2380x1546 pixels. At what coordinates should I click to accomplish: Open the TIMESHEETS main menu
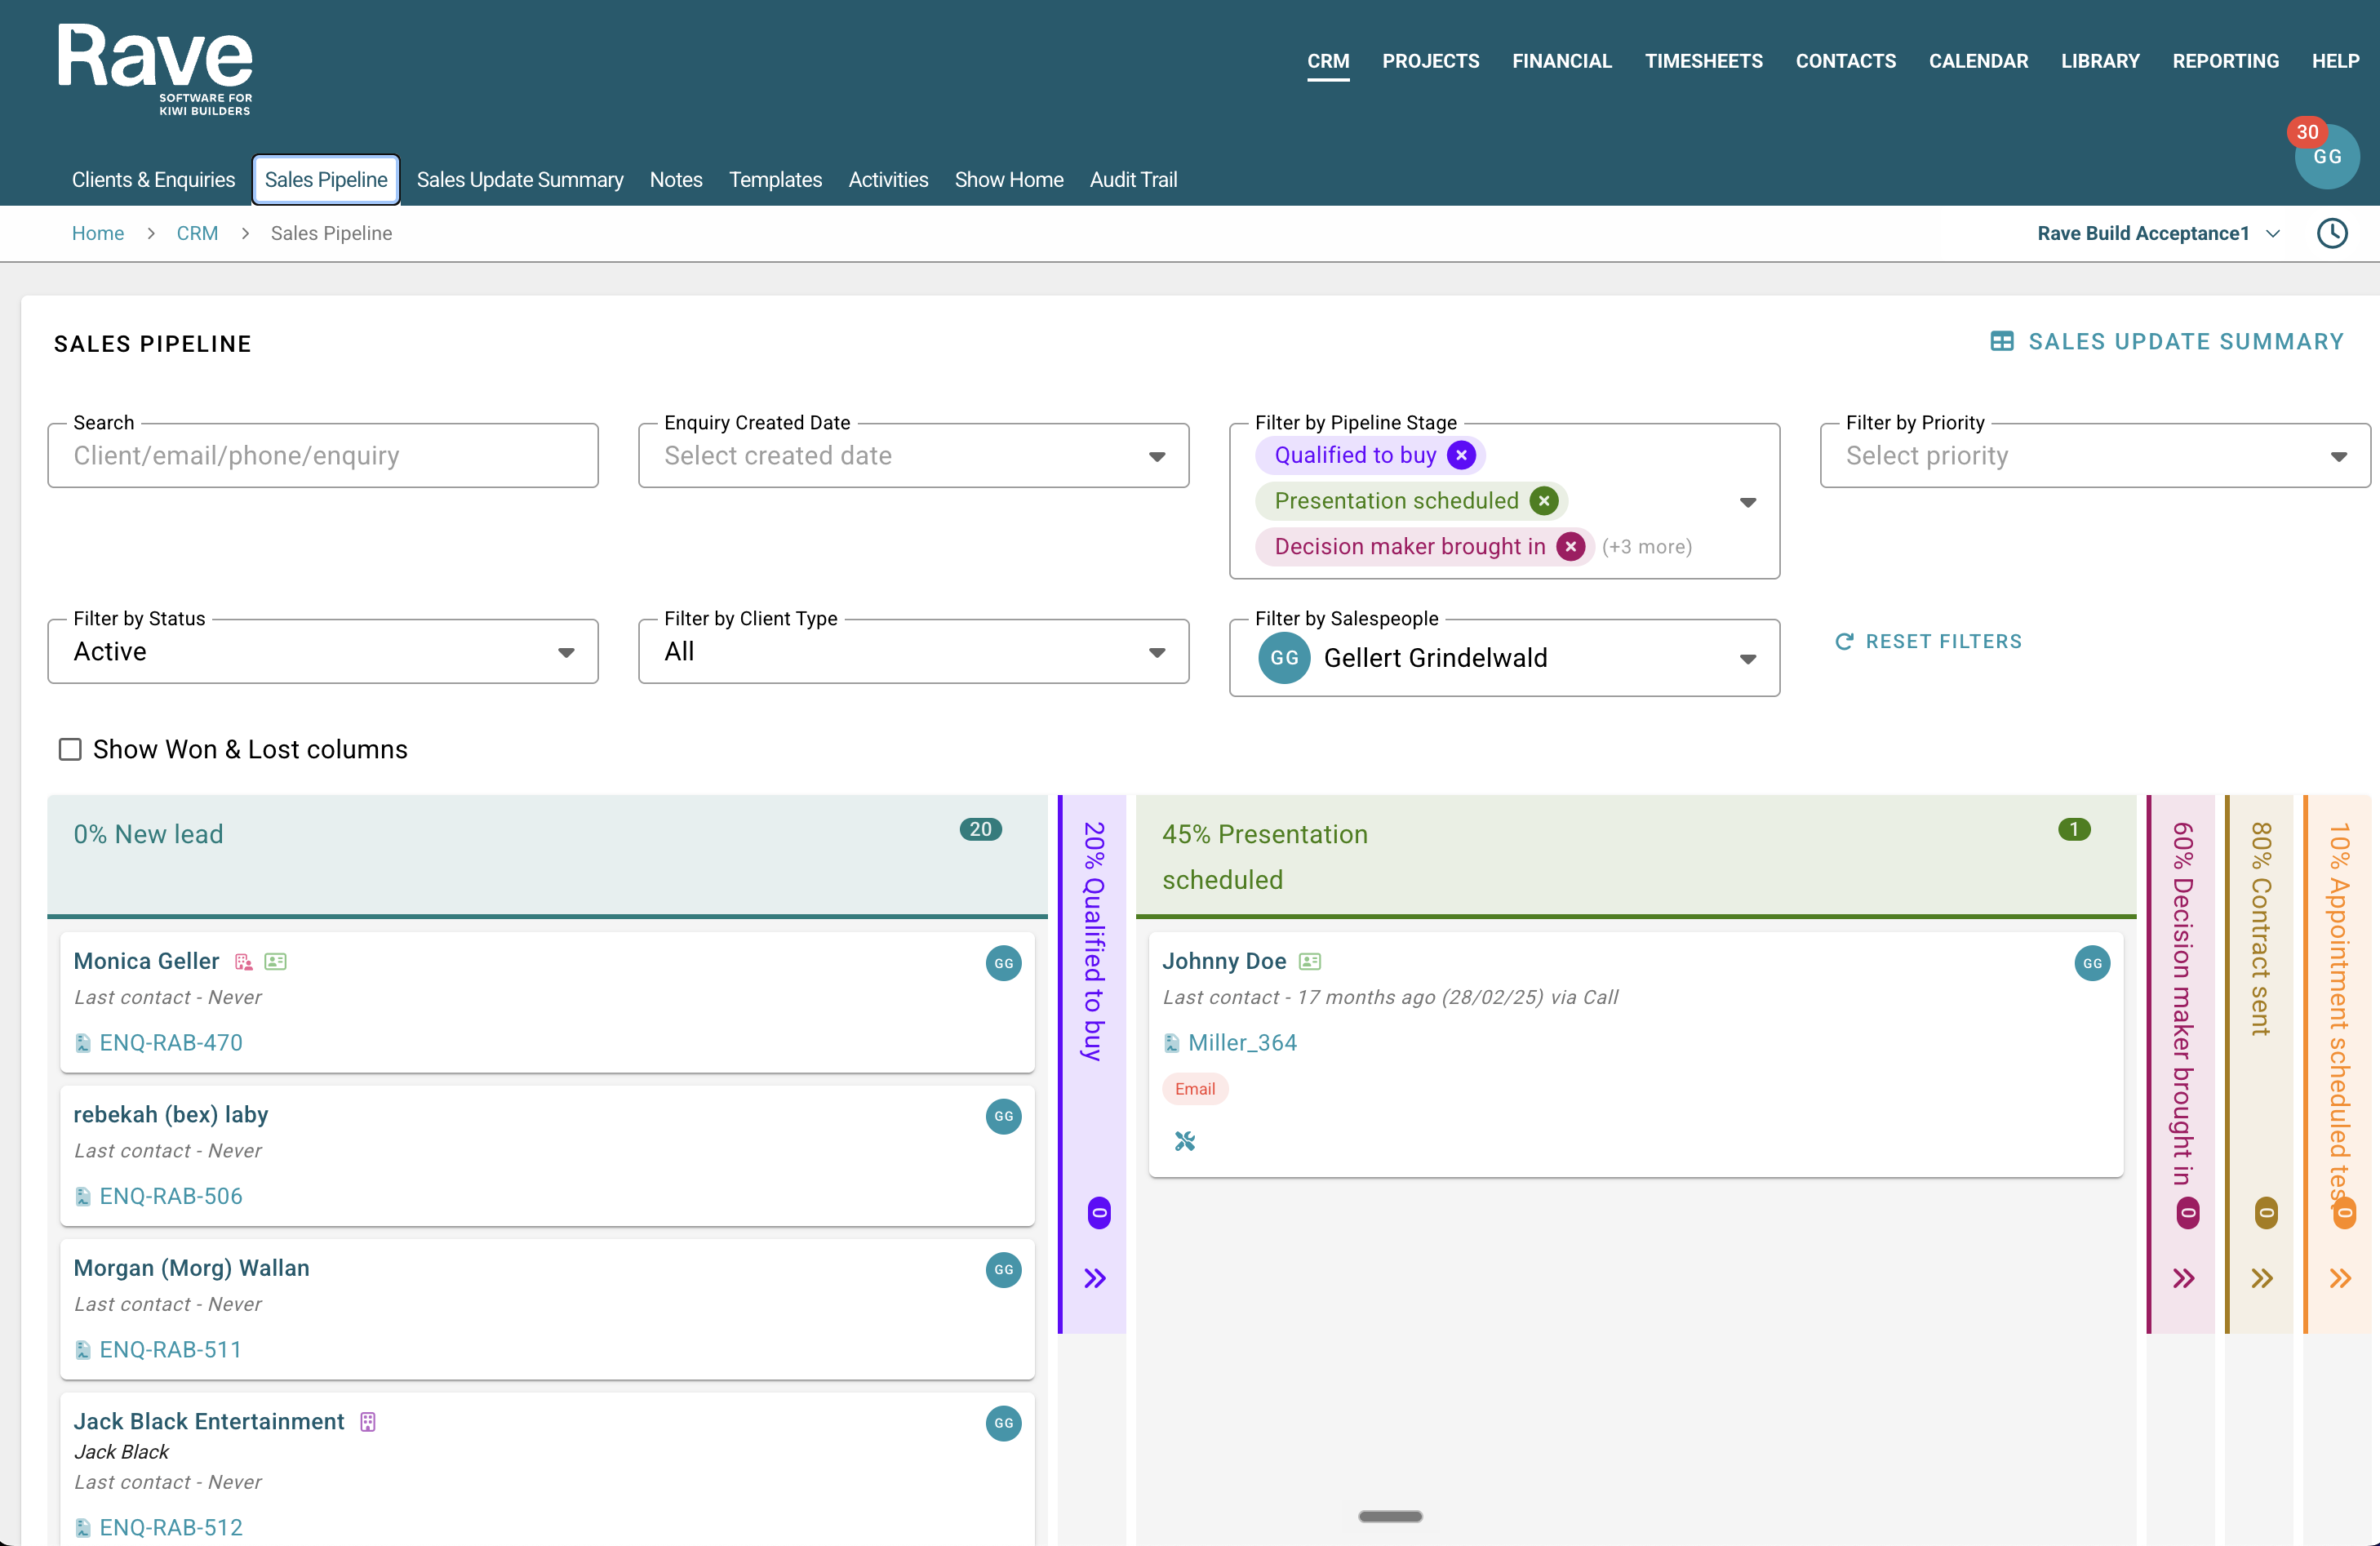click(1703, 61)
